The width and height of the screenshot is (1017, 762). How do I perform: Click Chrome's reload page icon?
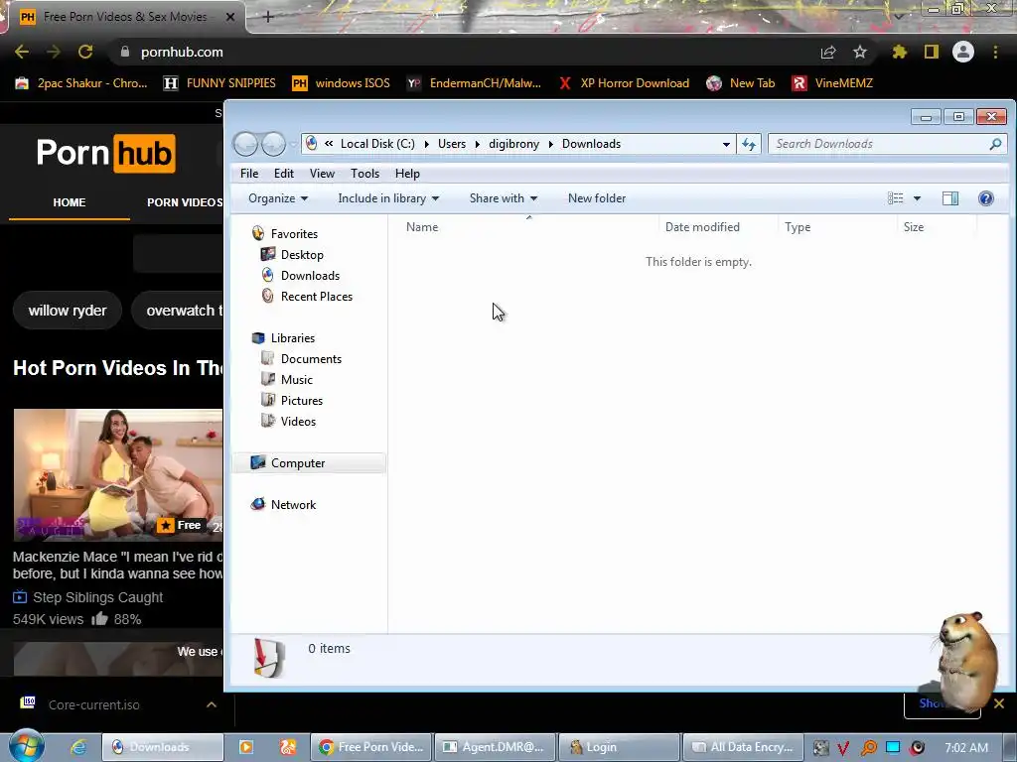85,52
